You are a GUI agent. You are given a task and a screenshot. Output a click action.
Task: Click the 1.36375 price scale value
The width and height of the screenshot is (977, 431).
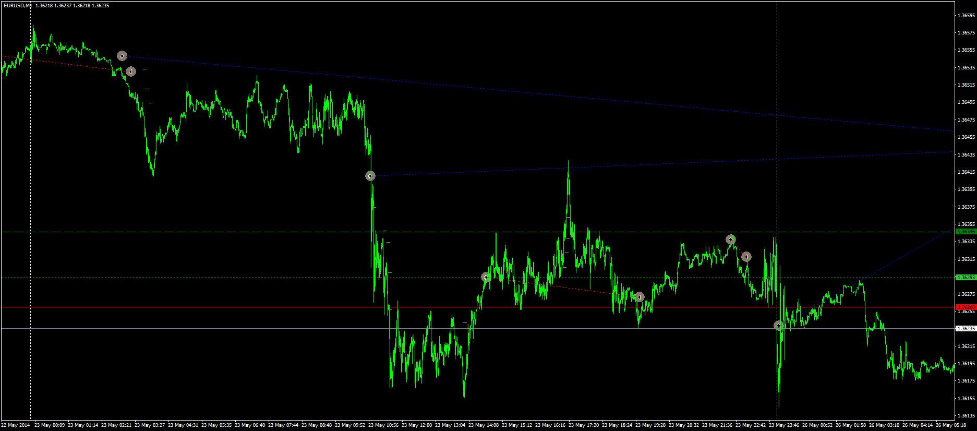pos(966,207)
